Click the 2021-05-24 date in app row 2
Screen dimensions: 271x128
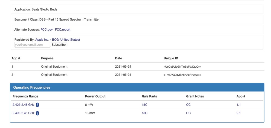(x=123, y=75)
